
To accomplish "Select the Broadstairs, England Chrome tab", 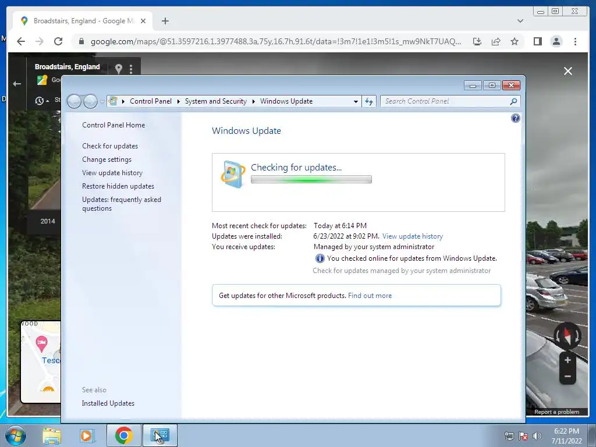I will point(83,21).
